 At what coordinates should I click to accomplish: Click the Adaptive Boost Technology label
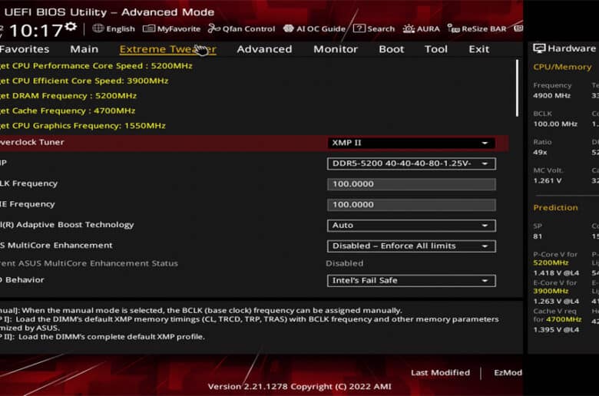click(x=67, y=225)
